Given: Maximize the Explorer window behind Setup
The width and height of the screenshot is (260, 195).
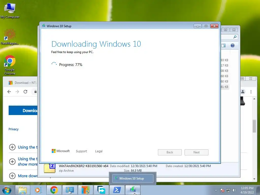Looking at the screenshot, I should (225, 30).
